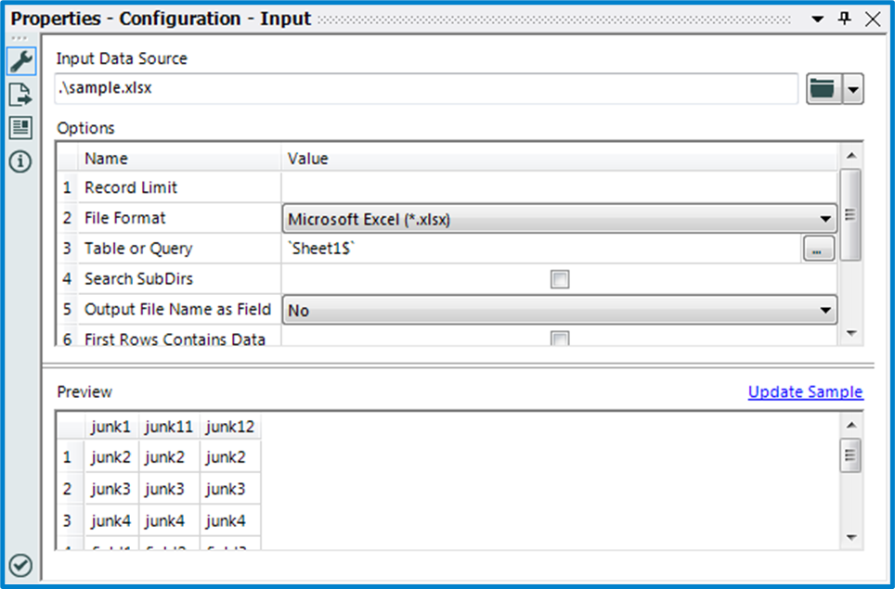Click the ellipsis button for Table or Query

point(818,249)
